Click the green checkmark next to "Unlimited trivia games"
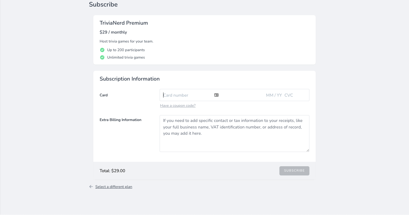Screen dimensions: 409x215 click(102, 57)
